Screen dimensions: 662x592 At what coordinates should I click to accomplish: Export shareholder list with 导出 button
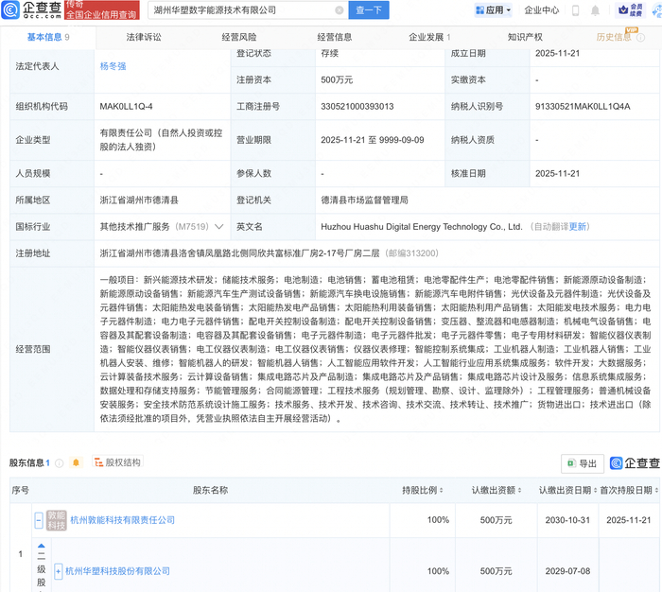(x=582, y=463)
